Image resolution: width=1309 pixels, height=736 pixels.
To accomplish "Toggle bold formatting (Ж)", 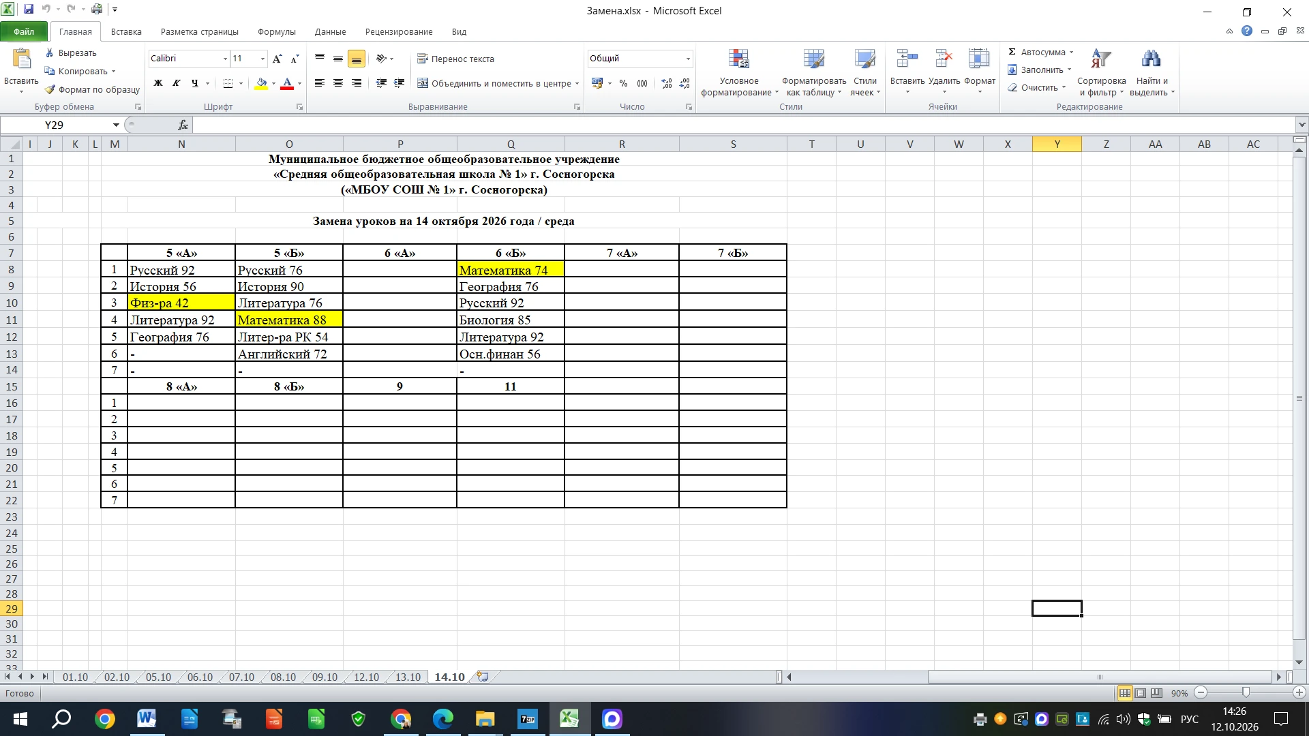I will tap(158, 83).
